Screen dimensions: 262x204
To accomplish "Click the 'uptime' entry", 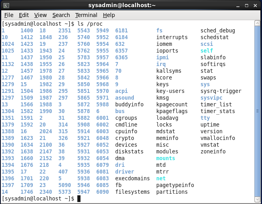I will [210, 125].
